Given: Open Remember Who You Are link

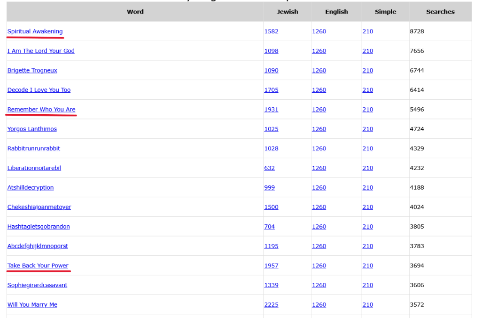Looking at the screenshot, I should tap(41, 110).
